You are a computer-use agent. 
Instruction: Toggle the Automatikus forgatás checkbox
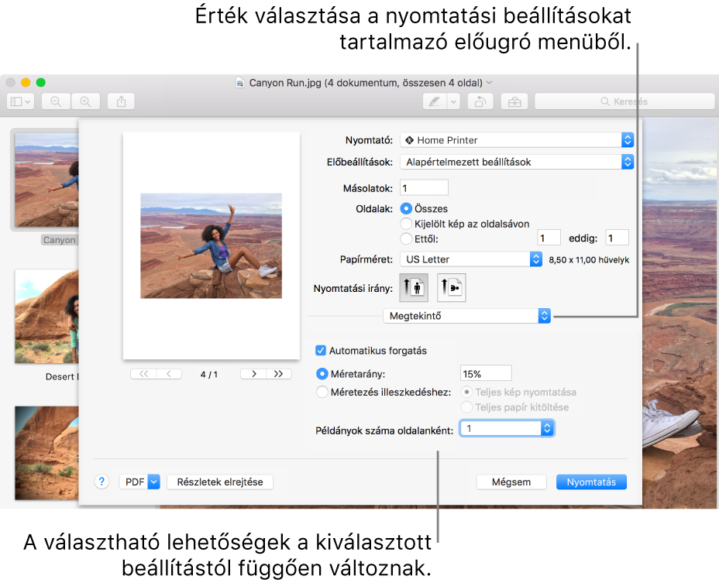pos(321,351)
